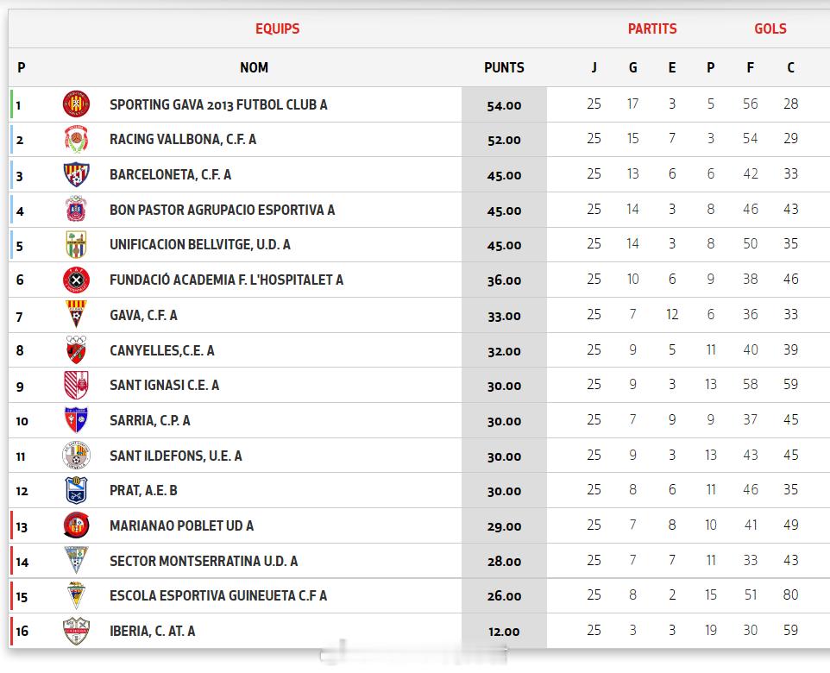Screen dimensions: 830x673
Task: Open ESCOLA ESPORTIVA GUINEUETA C.F A link
Action: pyautogui.click(x=218, y=595)
